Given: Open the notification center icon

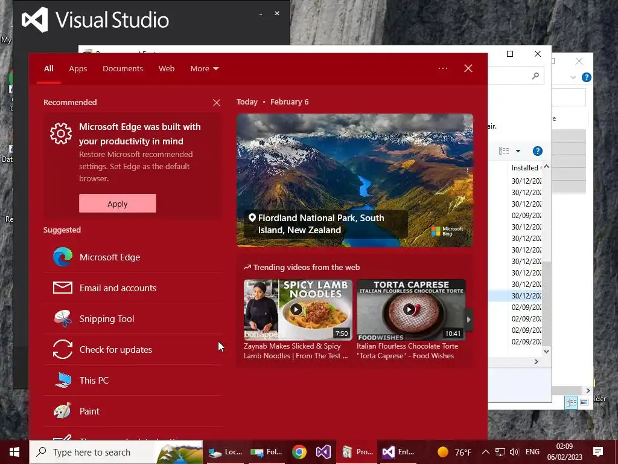Looking at the screenshot, I should point(598,452).
